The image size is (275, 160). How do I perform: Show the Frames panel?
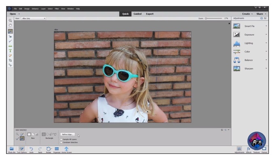(x=264, y=150)
